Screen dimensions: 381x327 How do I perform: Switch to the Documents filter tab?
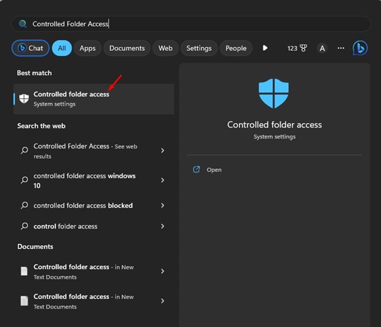tap(127, 48)
